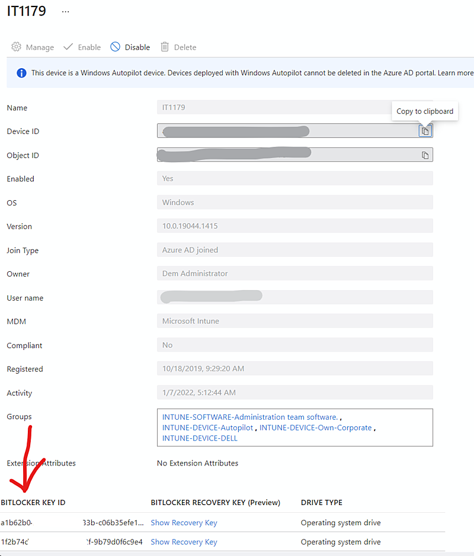Open the INTUNE-DEVICE-DELL group
The image size is (474, 556).
[x=200, y=438]
